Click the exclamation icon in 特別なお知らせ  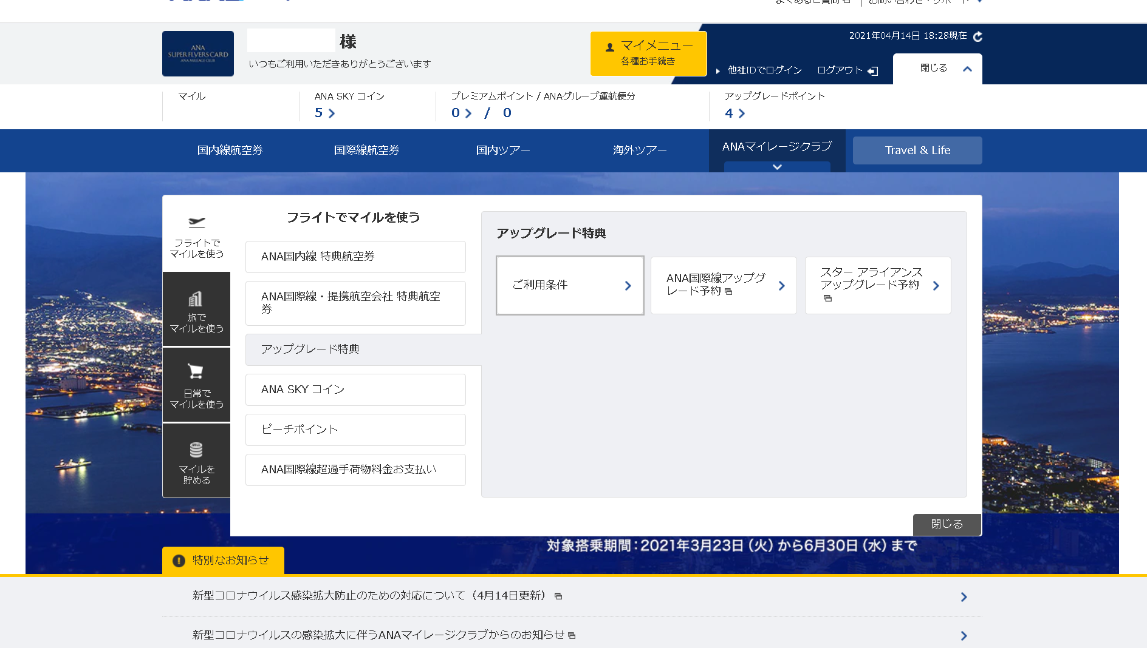click(179, 561)
